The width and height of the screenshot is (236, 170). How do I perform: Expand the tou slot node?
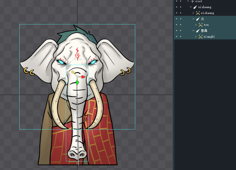[196, 25]
